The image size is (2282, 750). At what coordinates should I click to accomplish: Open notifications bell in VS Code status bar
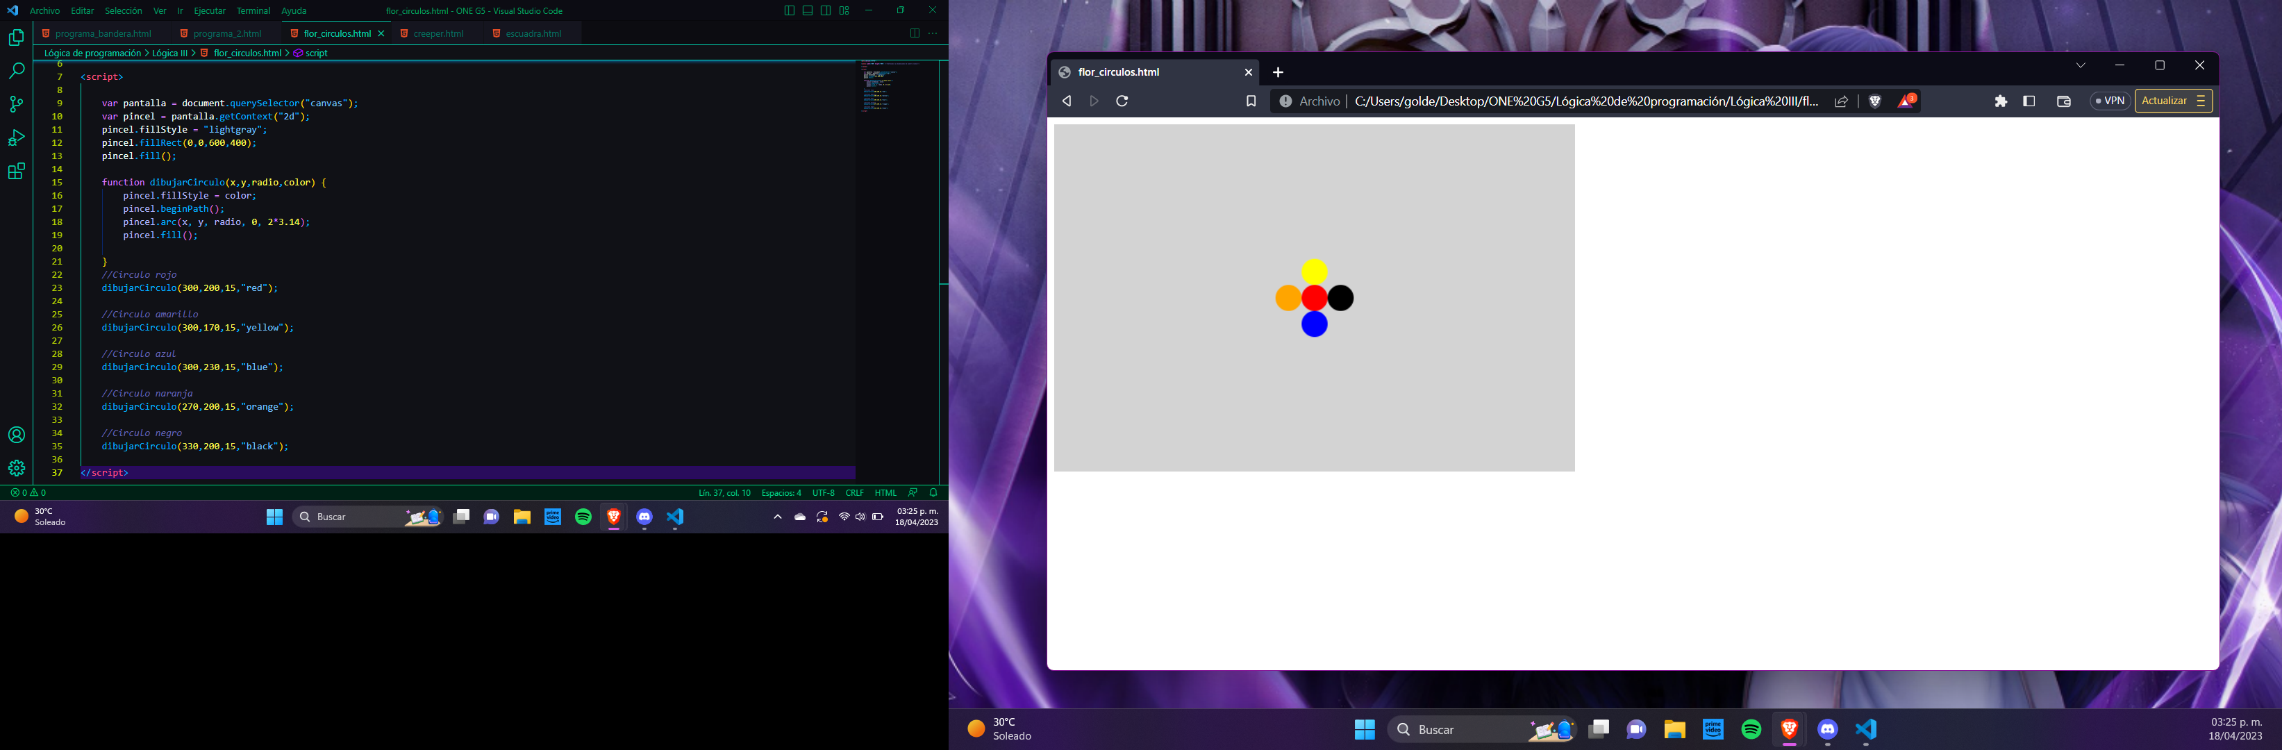pyautogui.click(x=933, y=492)
